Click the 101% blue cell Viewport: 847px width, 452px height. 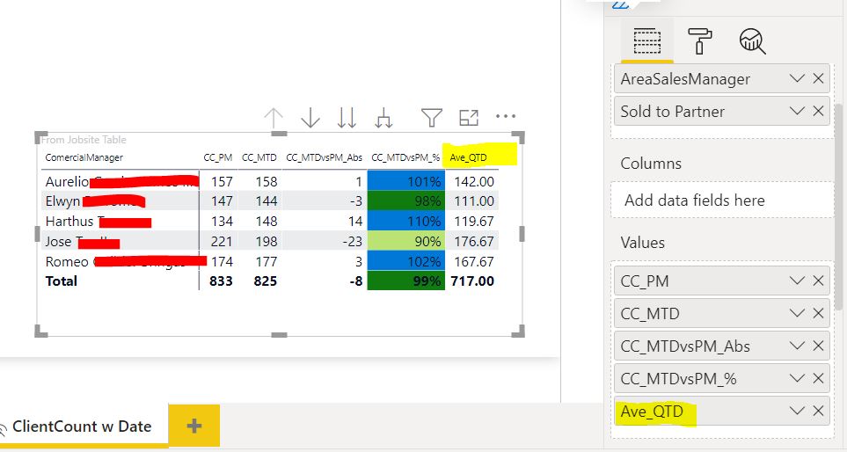tap(405, 181)
